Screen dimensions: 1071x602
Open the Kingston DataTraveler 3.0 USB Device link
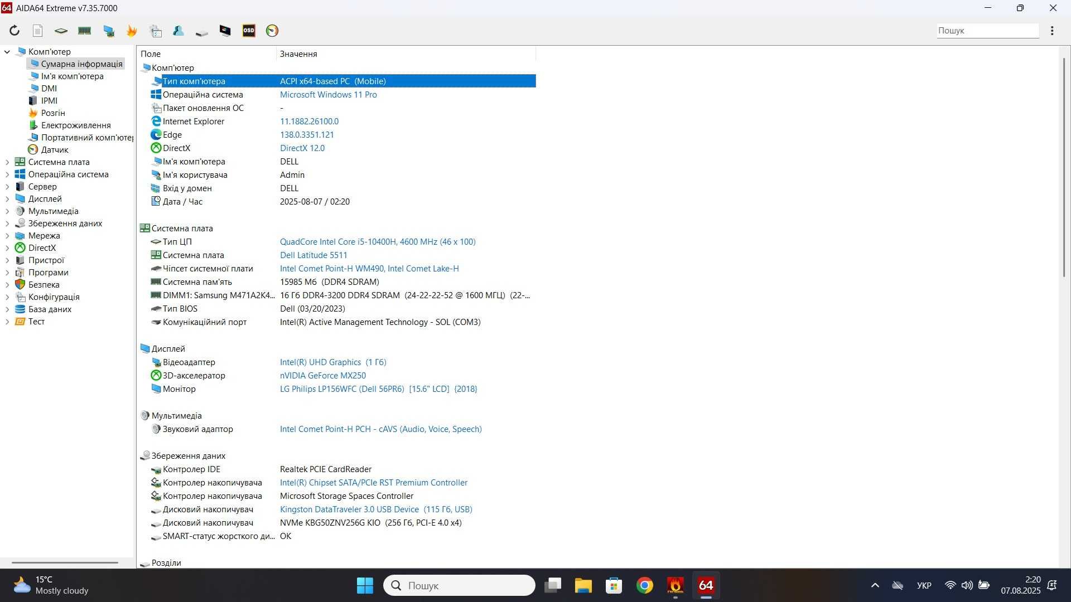pyautogui.click(x=376, y=509)
